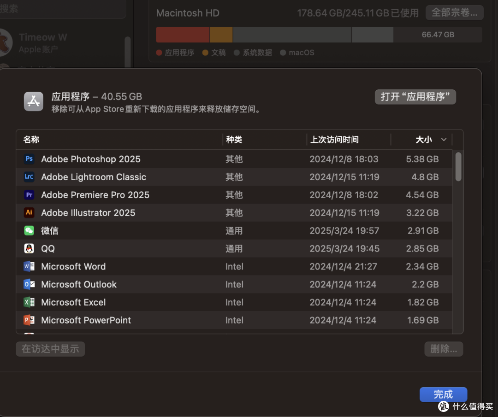
Task: Click the Microsoft Outlook icon
Action: pos(29,284)
